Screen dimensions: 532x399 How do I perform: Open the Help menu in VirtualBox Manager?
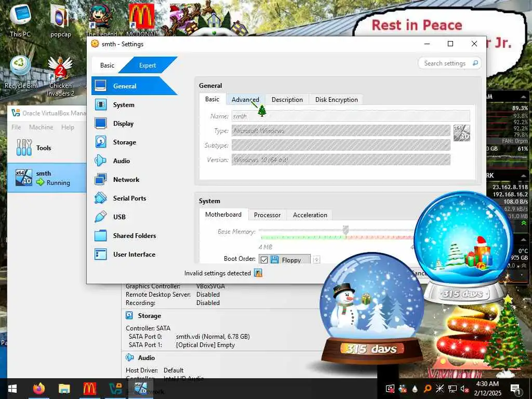click(68, 127)
